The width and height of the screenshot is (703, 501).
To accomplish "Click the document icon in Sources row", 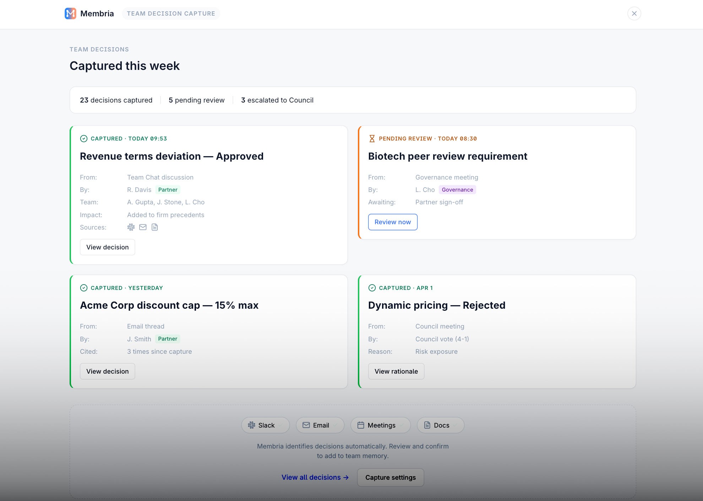I will point(154,227).
